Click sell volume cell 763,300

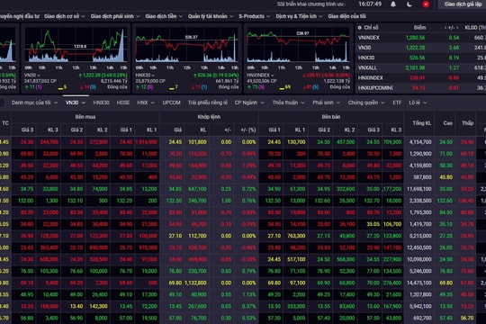click(296, 236)
